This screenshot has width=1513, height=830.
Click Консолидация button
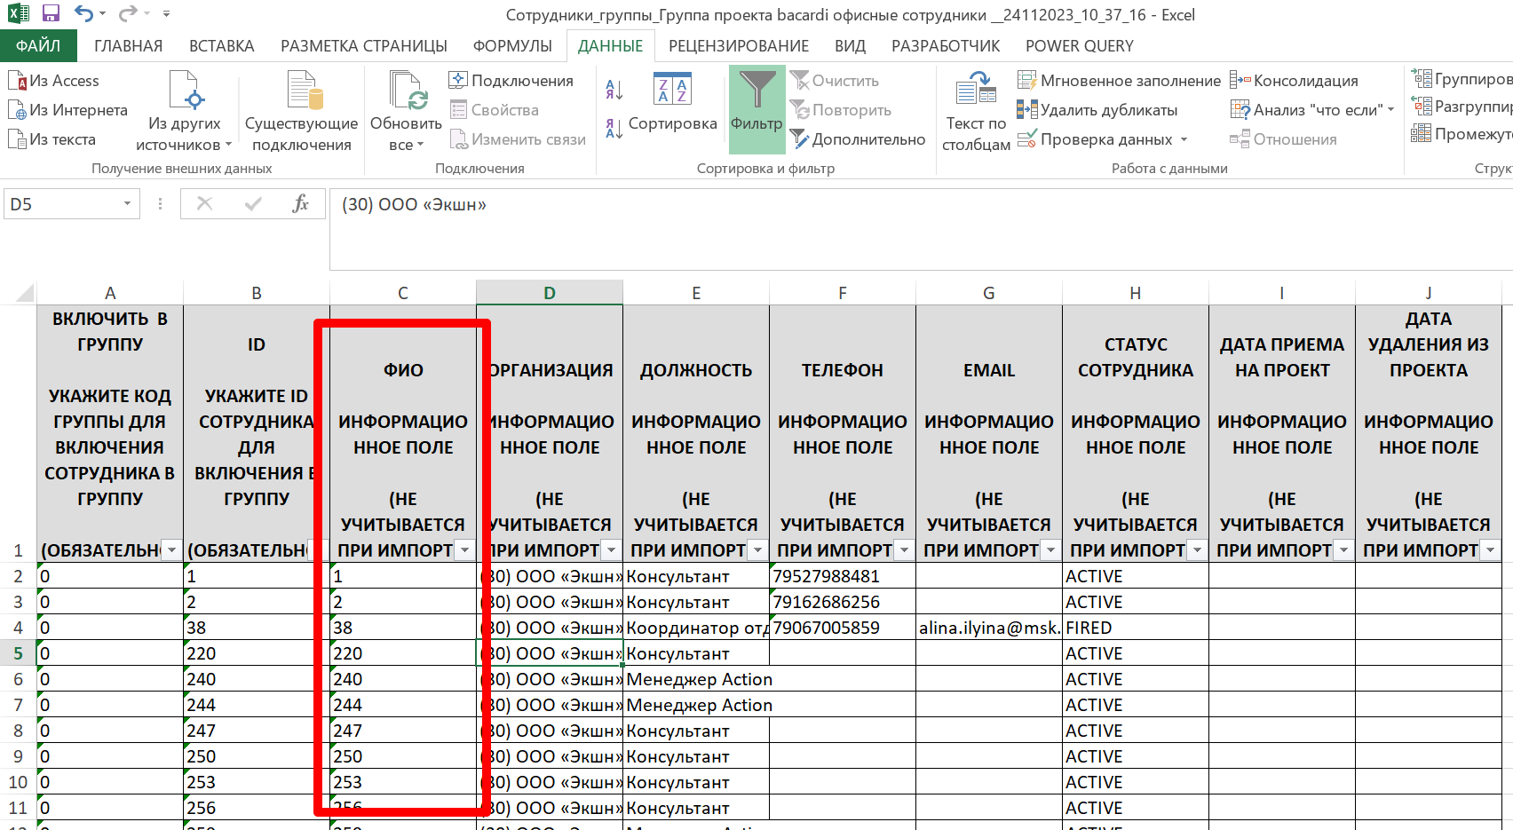click(1294, 81)
